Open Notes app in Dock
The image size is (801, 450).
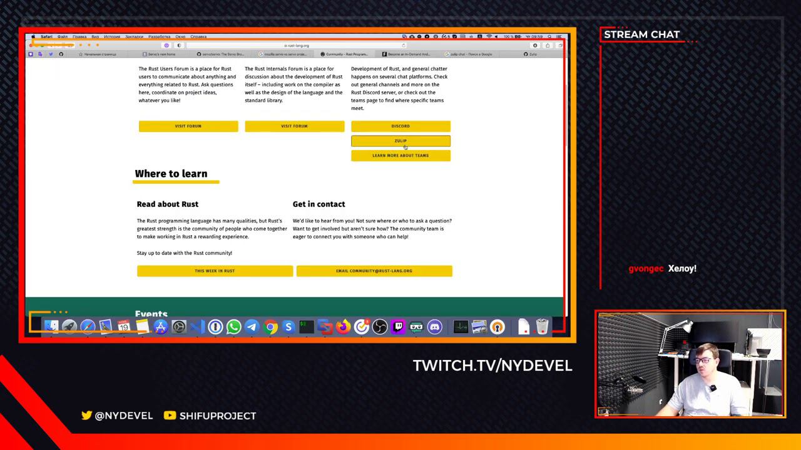click(x=142, y=326)
